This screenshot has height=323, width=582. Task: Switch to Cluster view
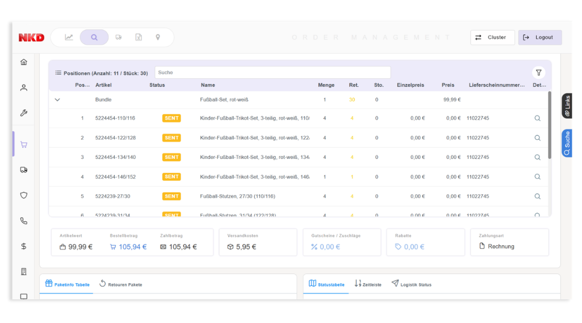pos(492,37)
